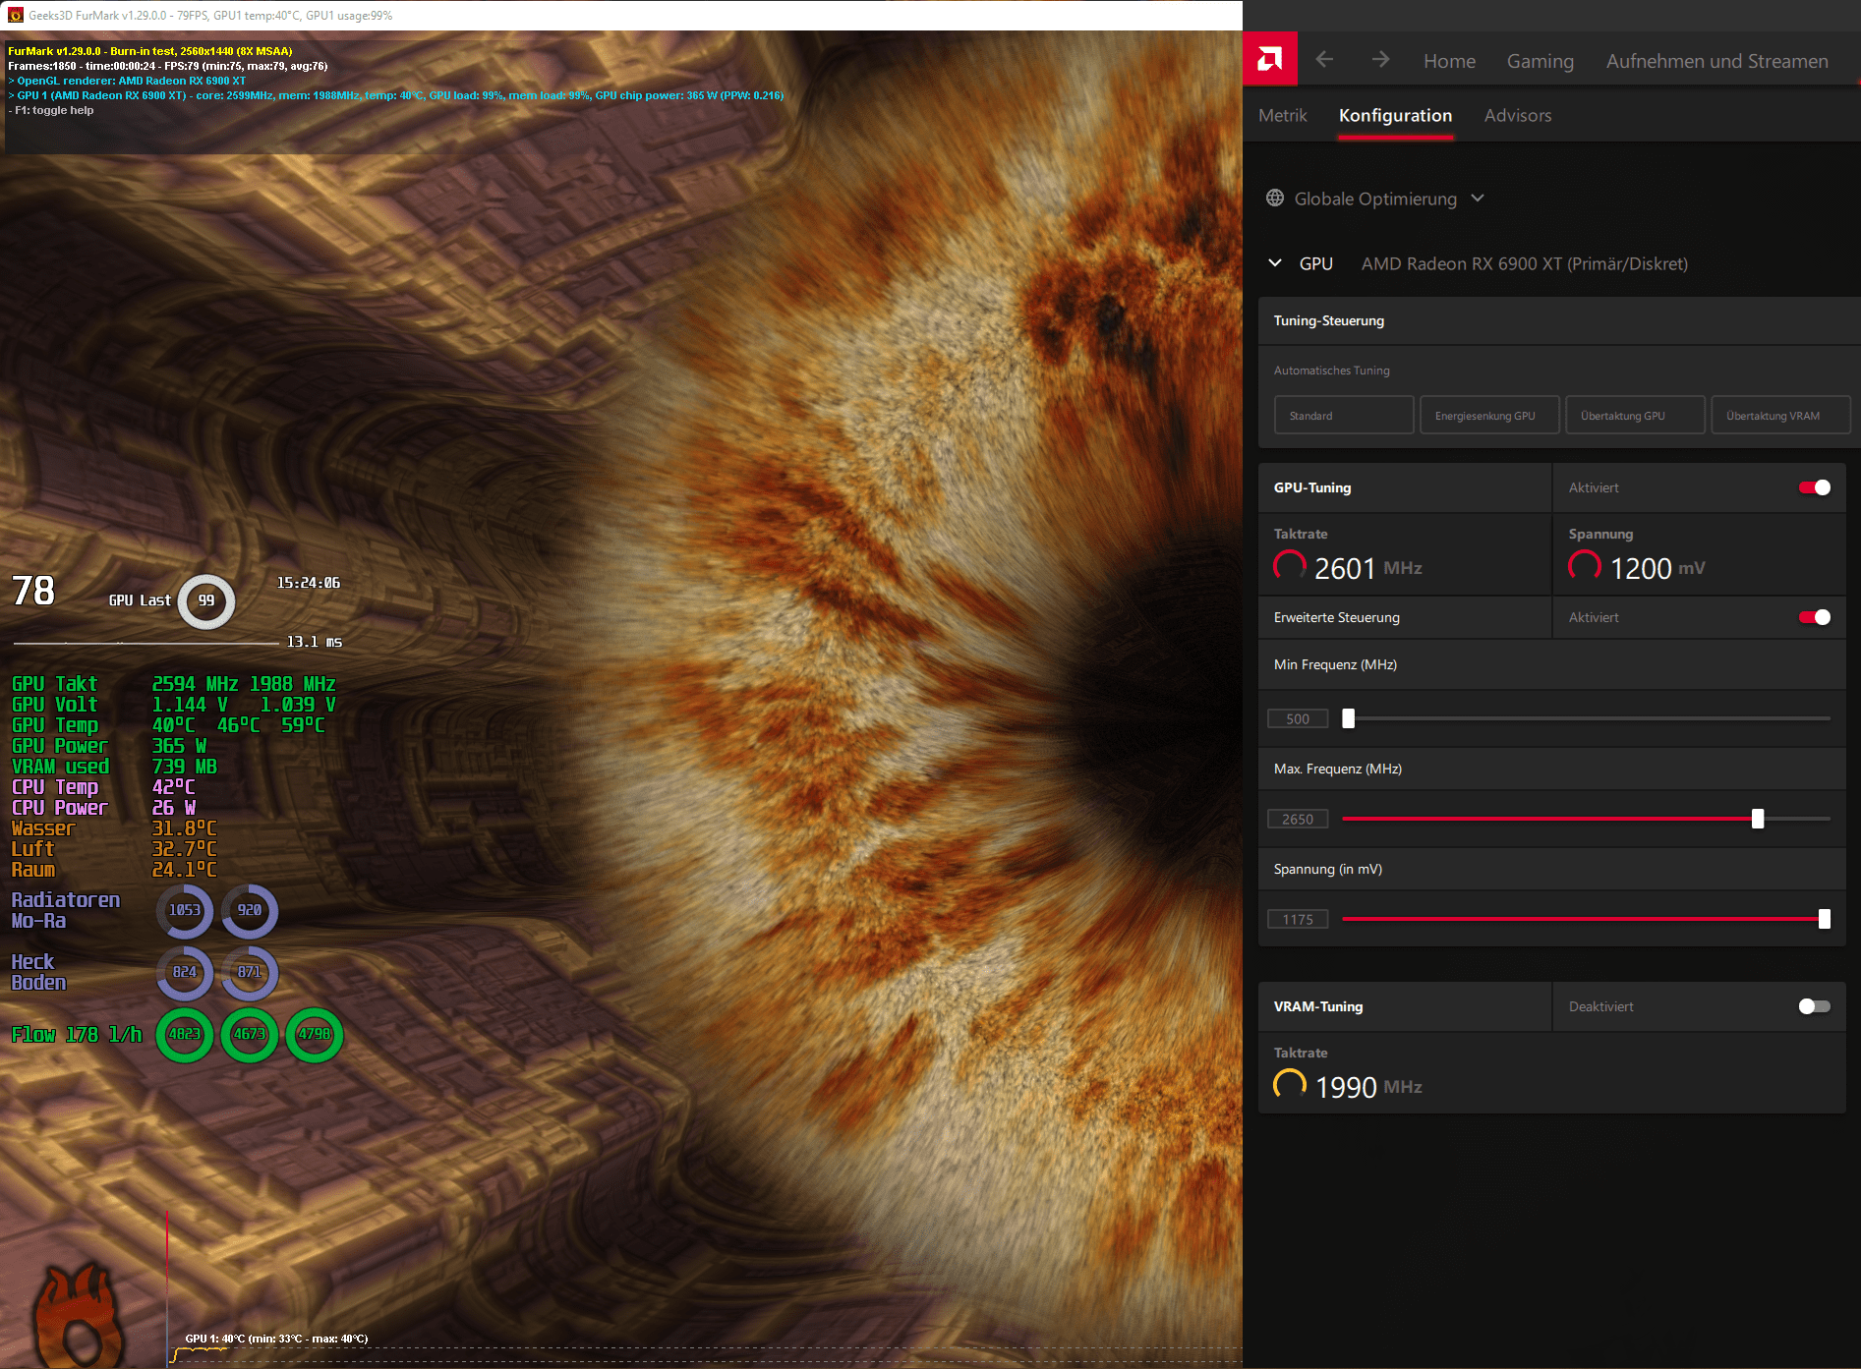
Task: Click the 'GPU Power' 365 W reading
Action: tap(109, 746)
